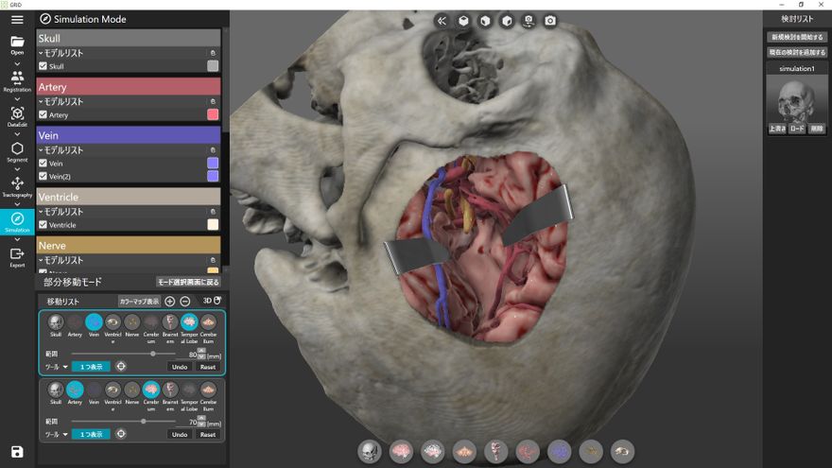
Task: Click Reset in the second move group
Action: click(208, 434)
